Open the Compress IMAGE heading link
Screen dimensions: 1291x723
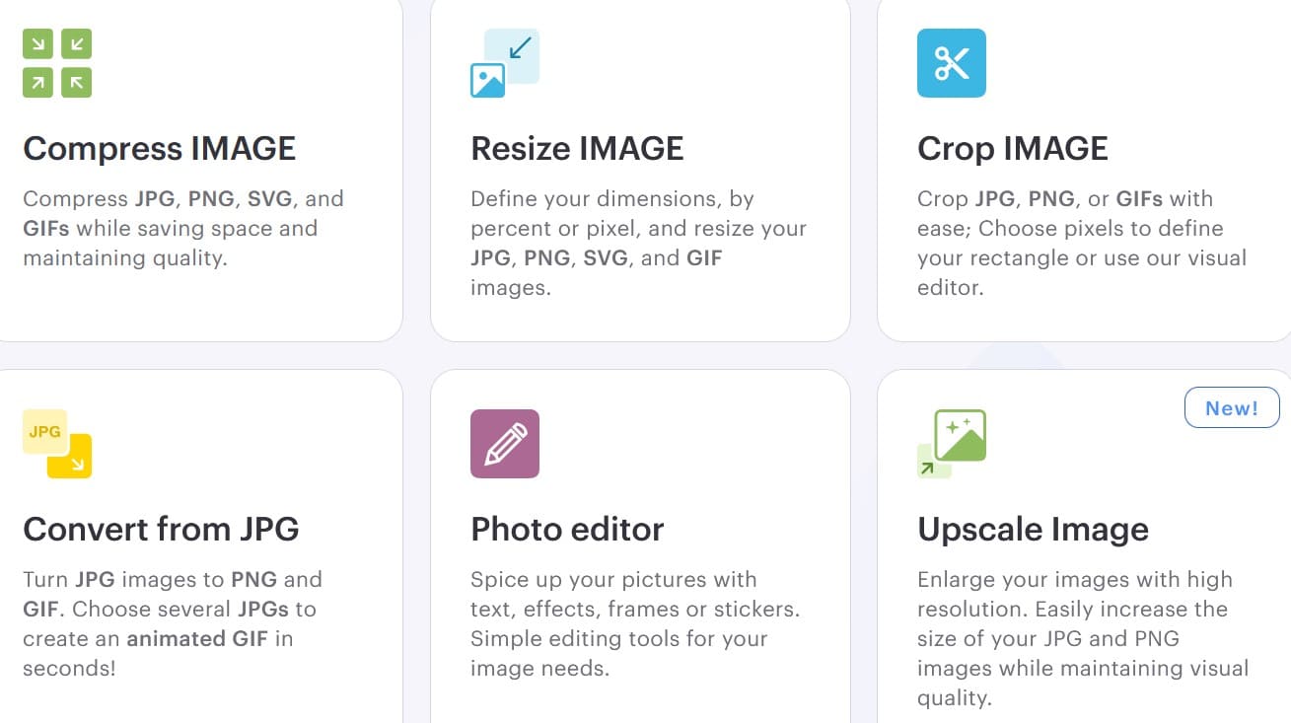pos(159,149)
